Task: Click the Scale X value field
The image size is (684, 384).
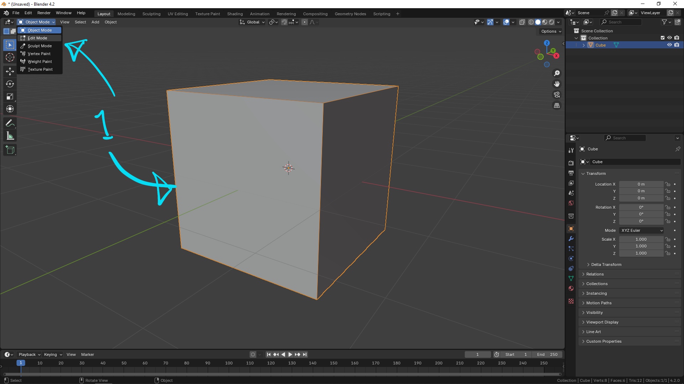Action: point(641,239)
